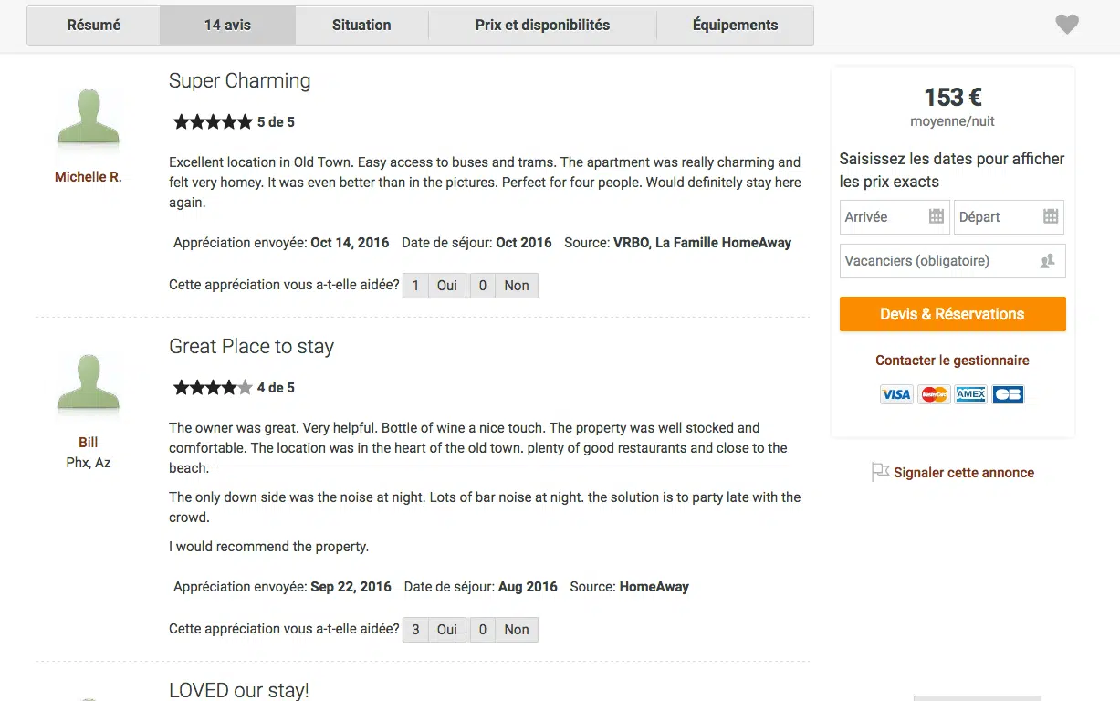The height and width of the screenshot is (701, 1120).
Task: Go to the Équipements tab
Action: pos(735,26)
